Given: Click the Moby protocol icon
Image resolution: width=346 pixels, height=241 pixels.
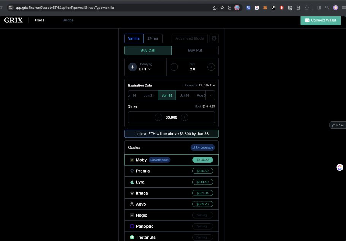Looking at the screenshot, I should [x=132, y=160].
